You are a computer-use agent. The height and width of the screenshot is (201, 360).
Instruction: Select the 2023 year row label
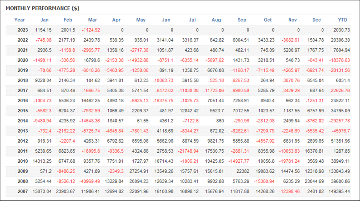tap(23, 30)
